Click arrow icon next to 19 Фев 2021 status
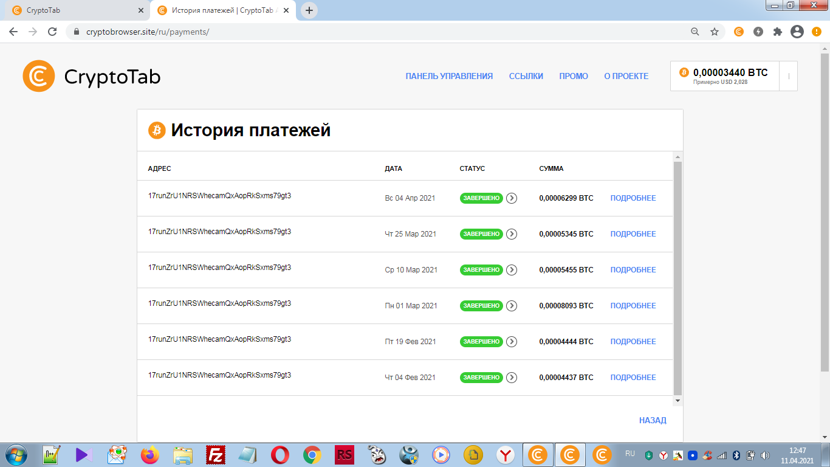The image size is (830, 467). pos(512,342)
